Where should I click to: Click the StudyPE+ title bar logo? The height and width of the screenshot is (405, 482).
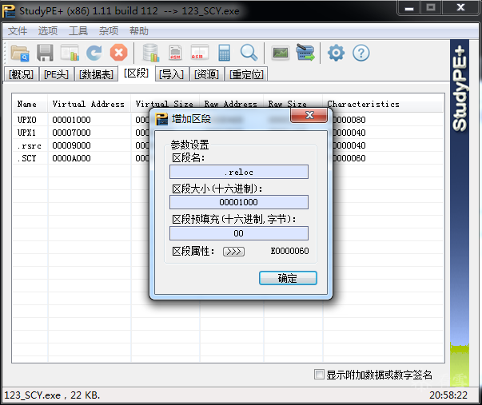click(x=9, y=11)
